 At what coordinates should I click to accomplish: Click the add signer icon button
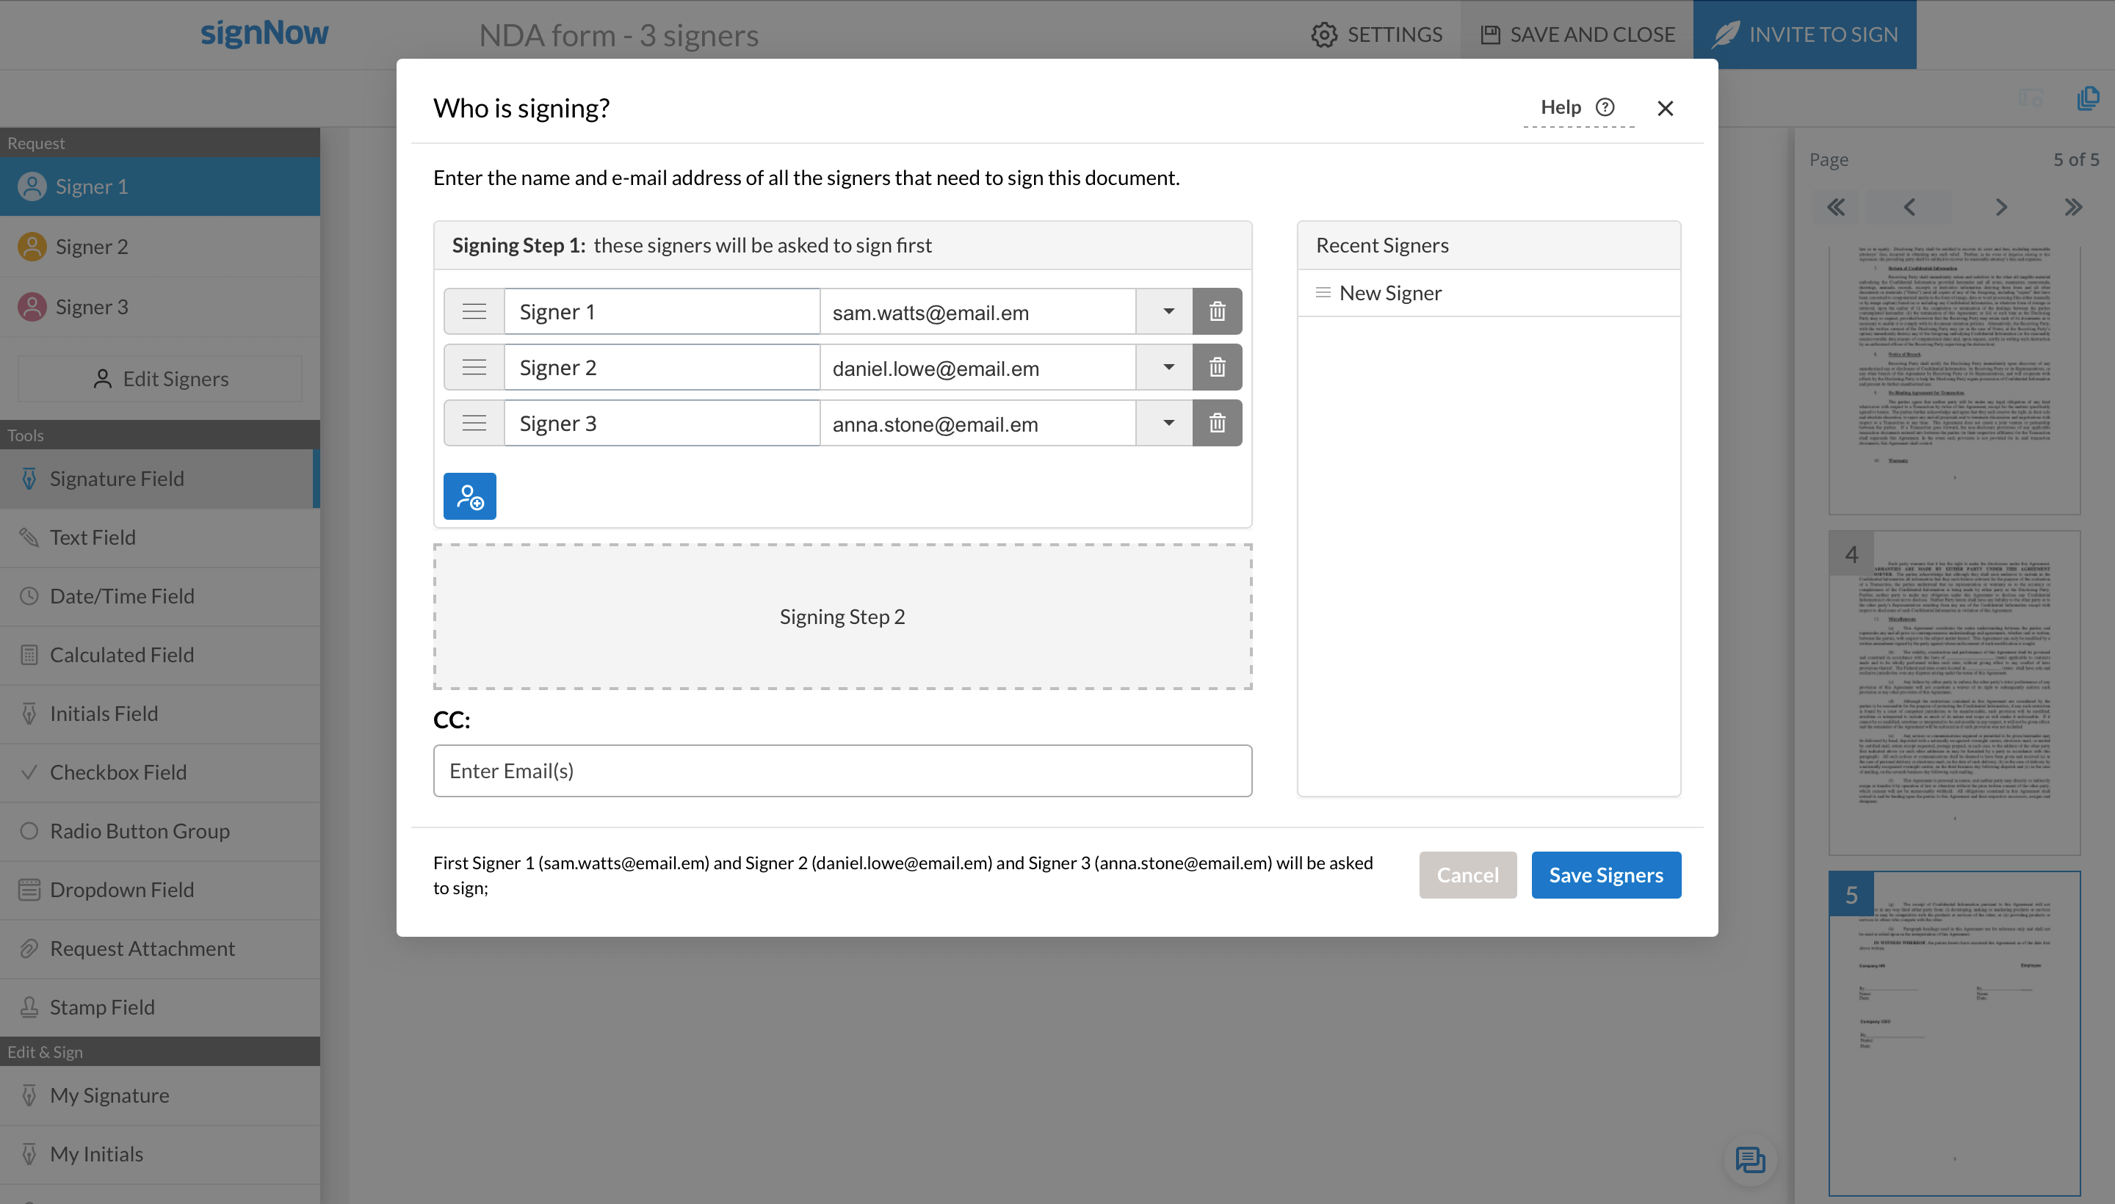point(469,496)
